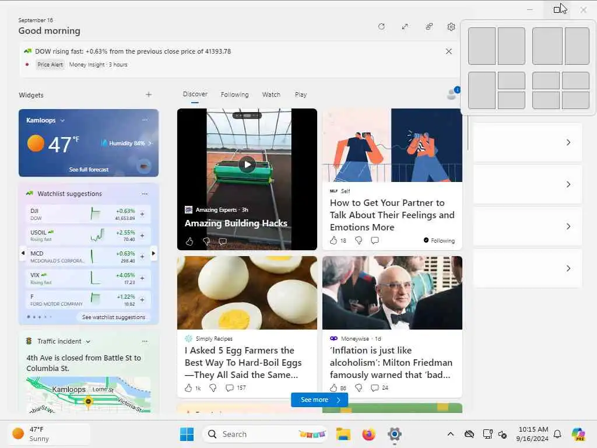Add a widget with the plus icon
The image size is (597, 448).
coord(149,94)
